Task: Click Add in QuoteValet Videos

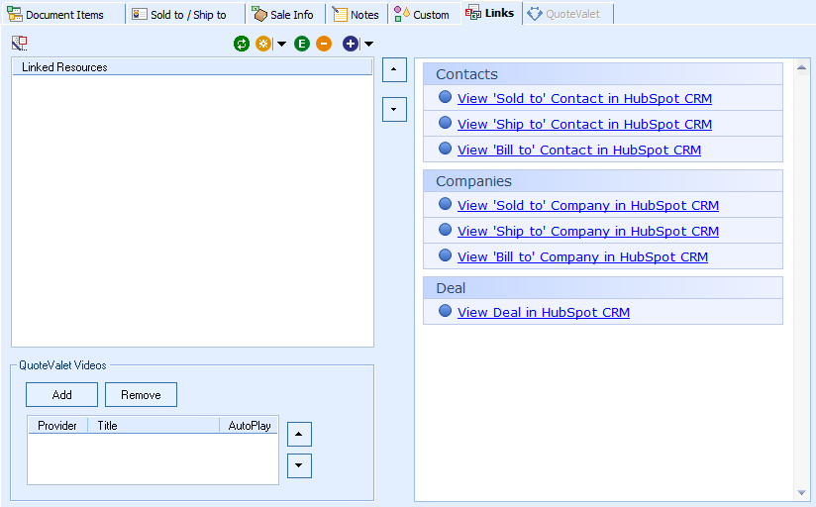Action: tap(62, 394)
